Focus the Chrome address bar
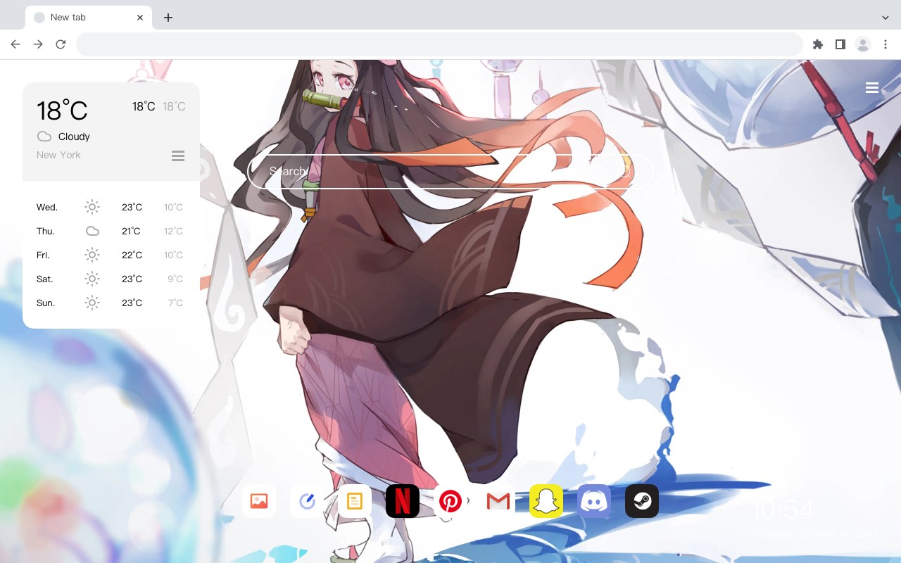901x563 pixels. coord(439,44)
